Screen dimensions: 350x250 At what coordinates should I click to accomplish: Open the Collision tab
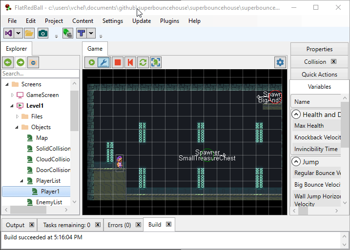315,62
